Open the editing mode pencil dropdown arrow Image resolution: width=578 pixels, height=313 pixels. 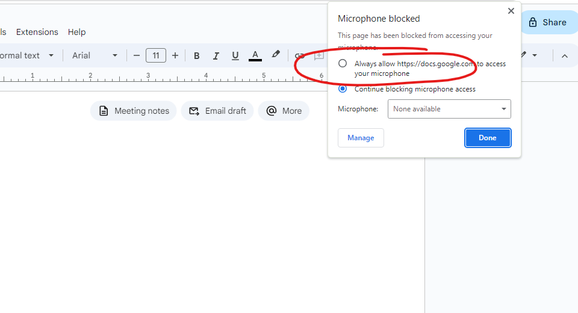(535, 55)
